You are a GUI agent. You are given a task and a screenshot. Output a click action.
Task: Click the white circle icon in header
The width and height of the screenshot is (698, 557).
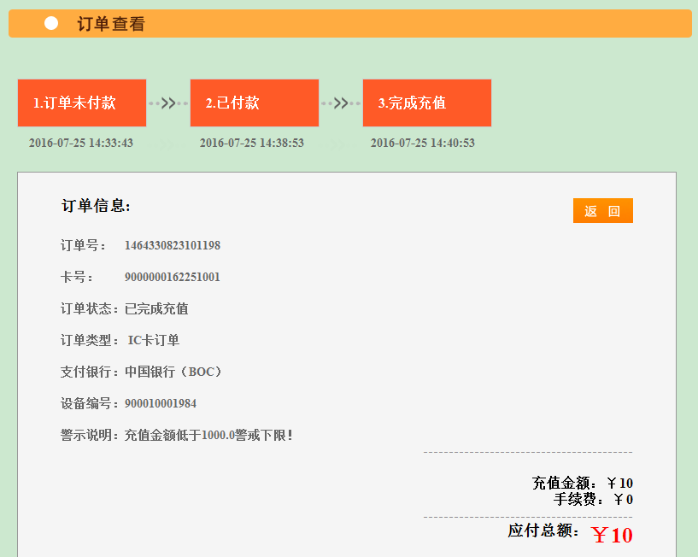[51, 23]
